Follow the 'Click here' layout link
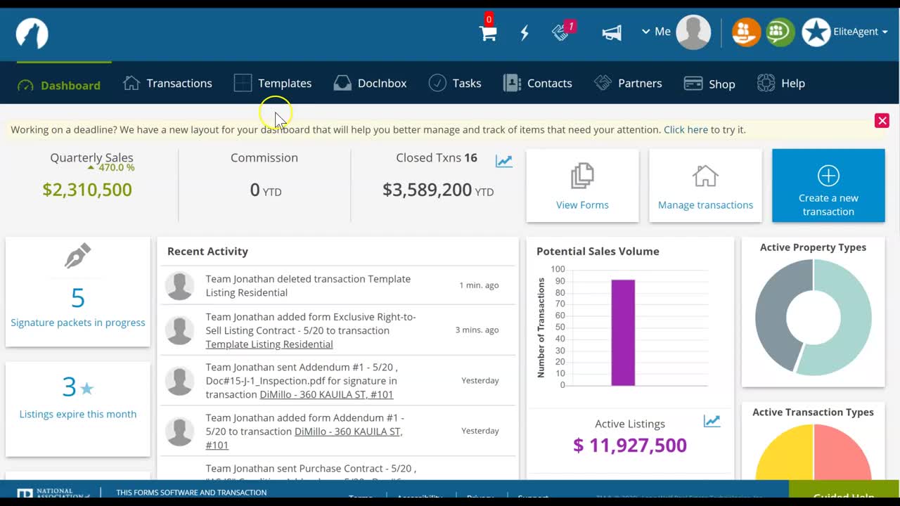The image size is (900, 506). coord(686,130)
